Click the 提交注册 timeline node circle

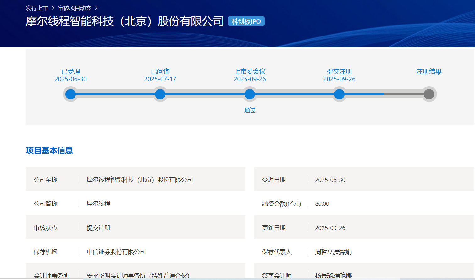[x=340, y=94]
